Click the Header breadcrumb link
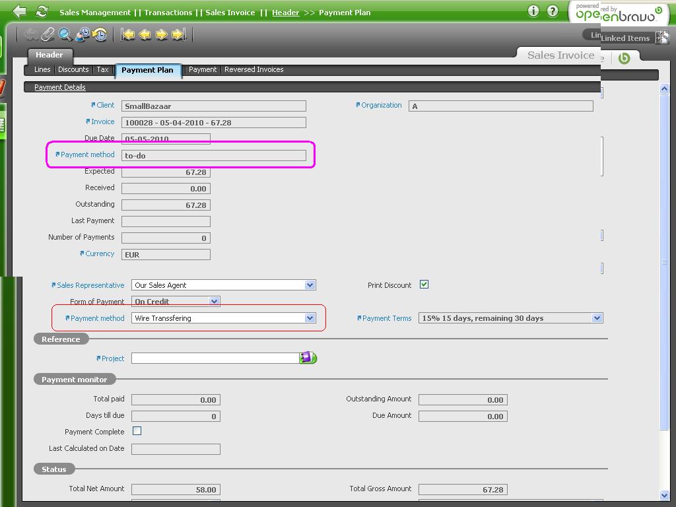 (285, 13)
